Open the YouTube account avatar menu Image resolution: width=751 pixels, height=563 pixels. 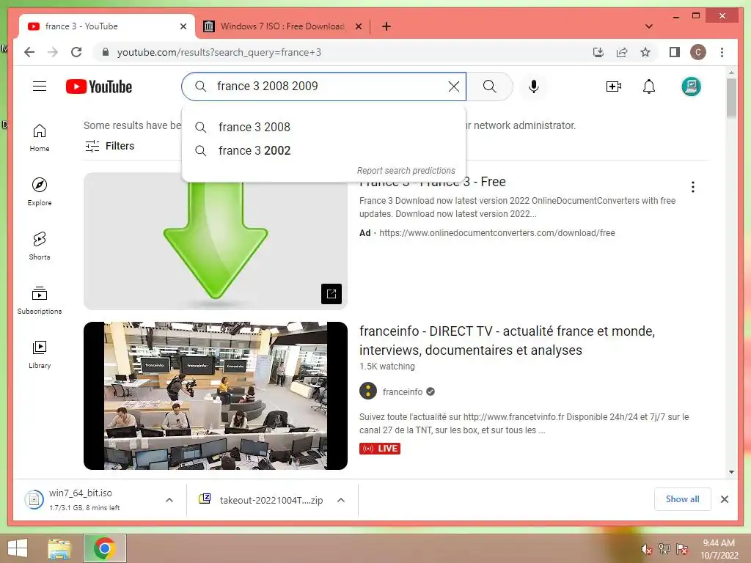click(691, 87)
